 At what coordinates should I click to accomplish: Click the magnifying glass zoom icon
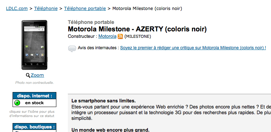28,75
